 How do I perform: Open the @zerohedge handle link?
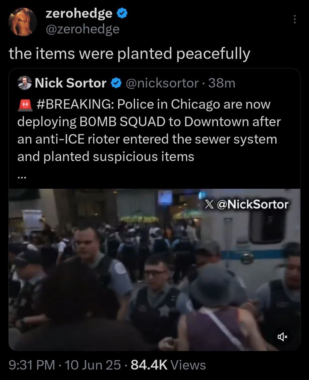click(x=82, y=29)
